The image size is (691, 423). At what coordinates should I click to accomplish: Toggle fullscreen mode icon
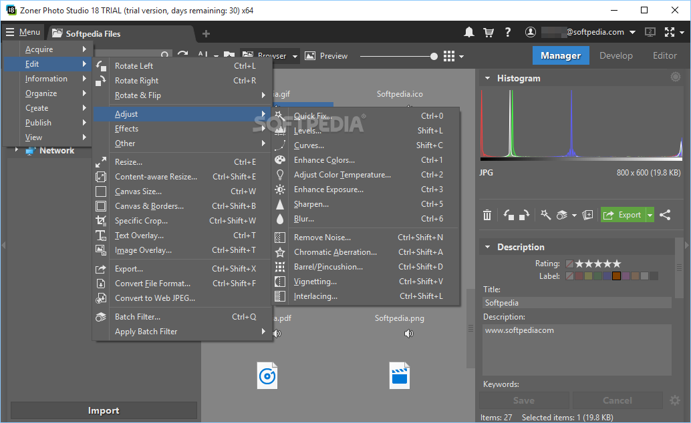pos(670,32)
